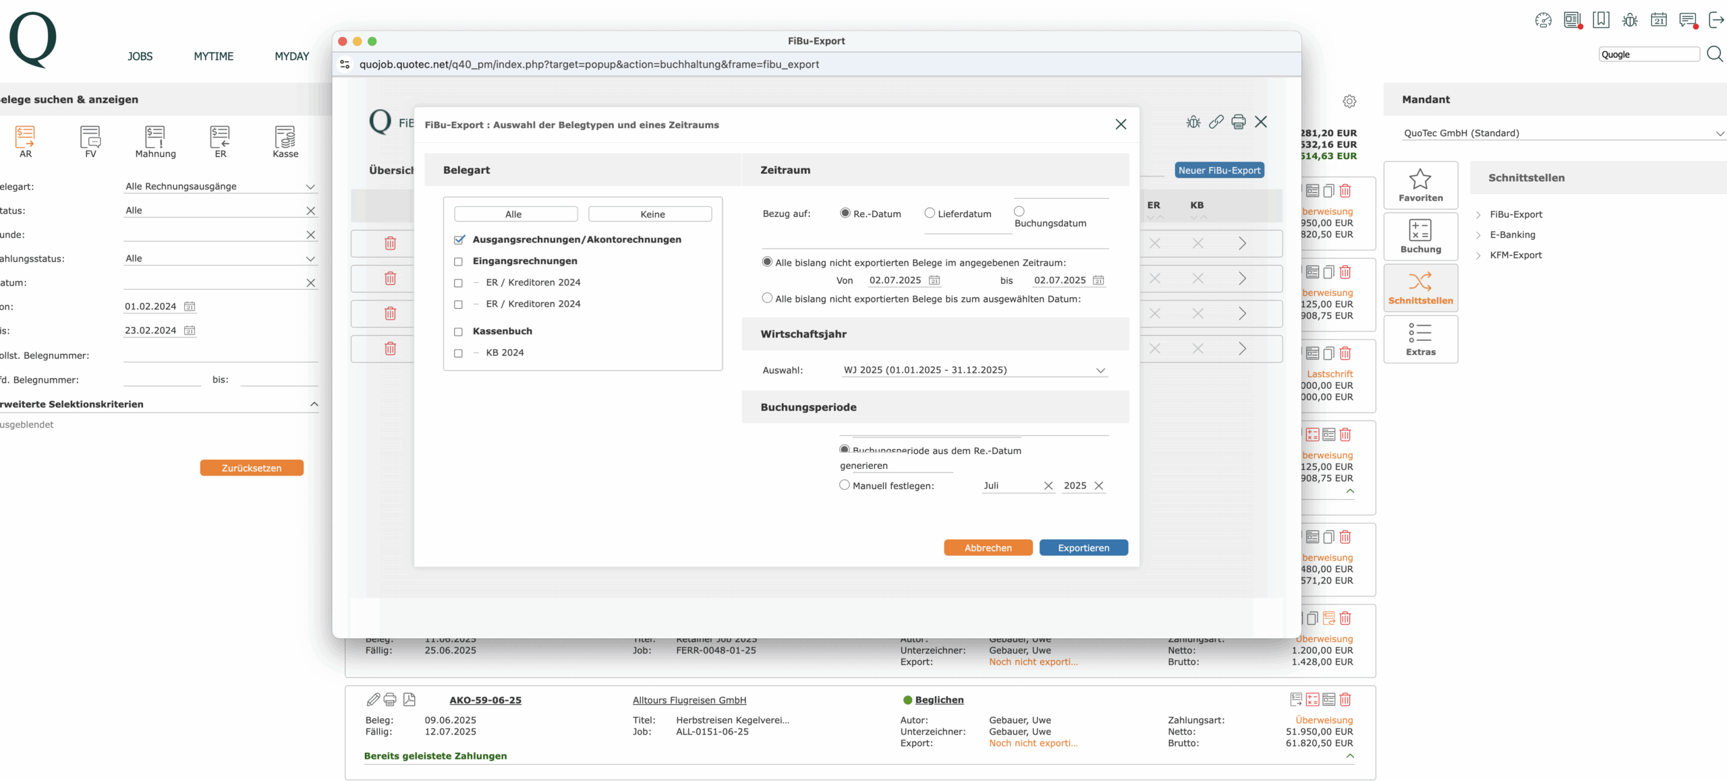The height and width of the screenshot is (781, 1727).
Task: Click the magnifier search icon beside Quogle
Action: (x=1715, y=54)
